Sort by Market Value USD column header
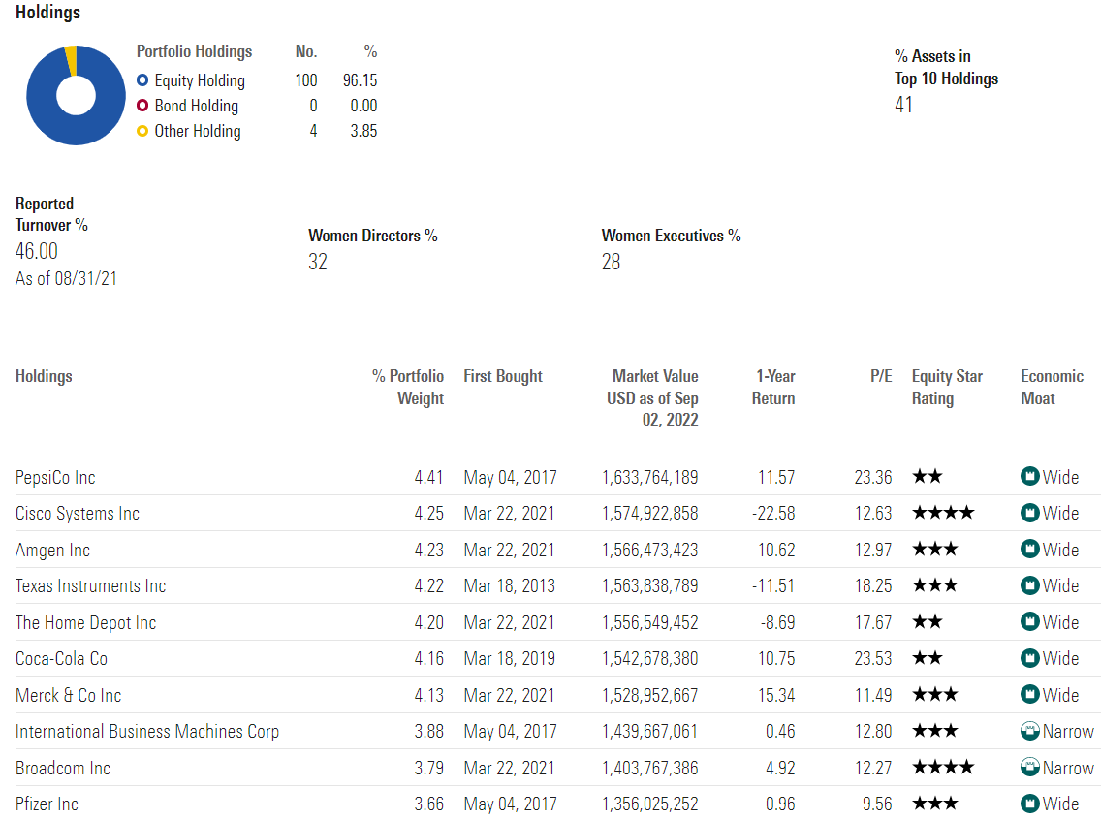Viewport: 1101px width, 820px height. (652, 397)
